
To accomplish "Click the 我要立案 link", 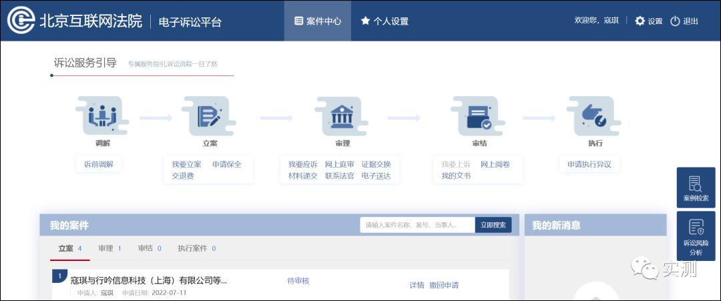I will point(186,164).
